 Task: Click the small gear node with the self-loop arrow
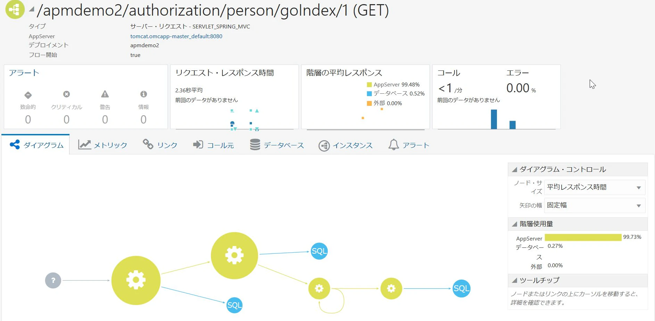(x=319, y=288)
